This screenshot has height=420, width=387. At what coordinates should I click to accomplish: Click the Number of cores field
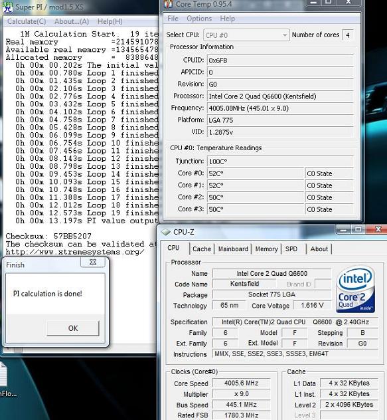coord(348,35)
